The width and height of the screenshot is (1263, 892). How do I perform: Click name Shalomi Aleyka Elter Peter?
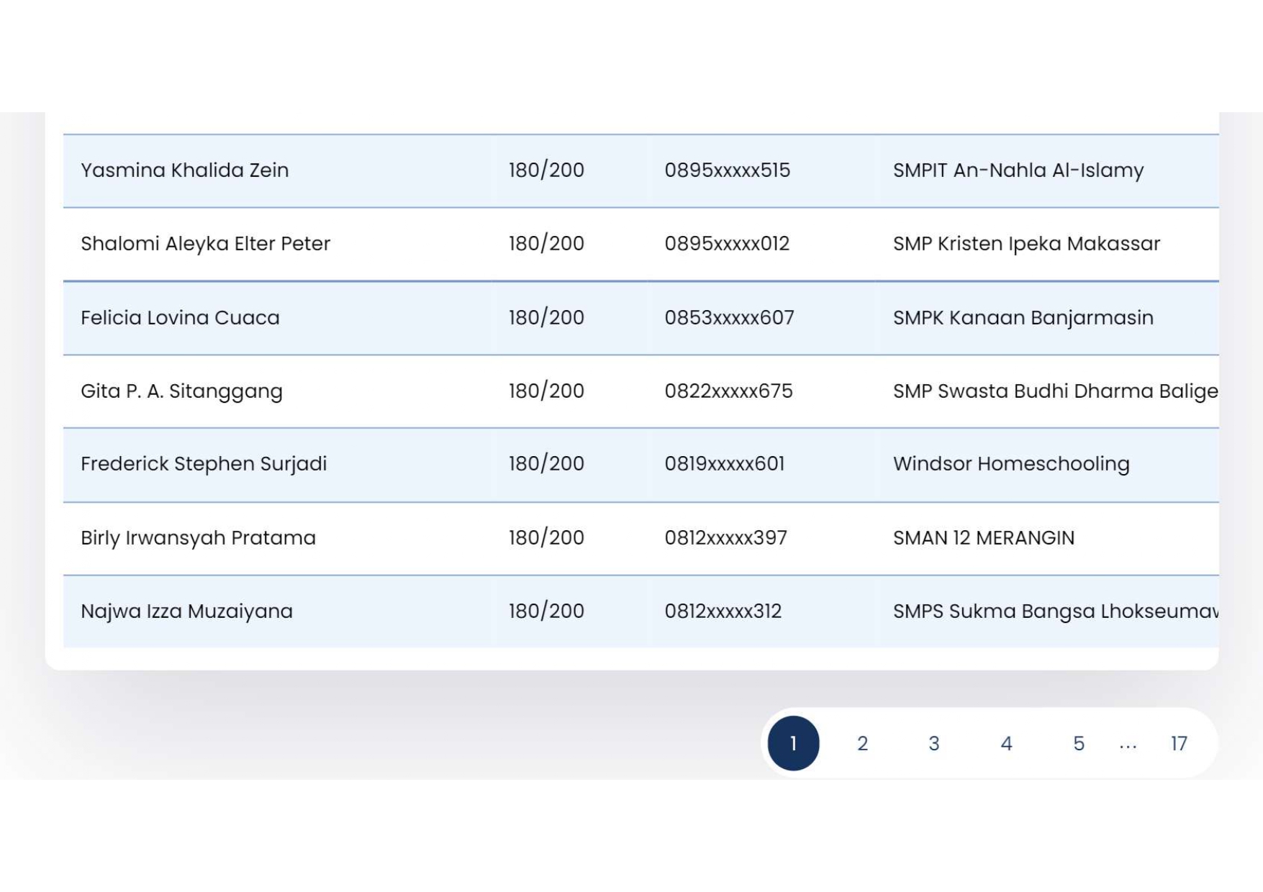pyautogui.click(x=206, y=244)
